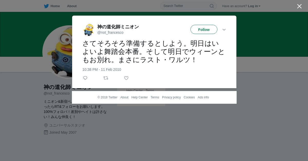
Task: Open the Help Center footer link
Action: [x=139, y=97]
